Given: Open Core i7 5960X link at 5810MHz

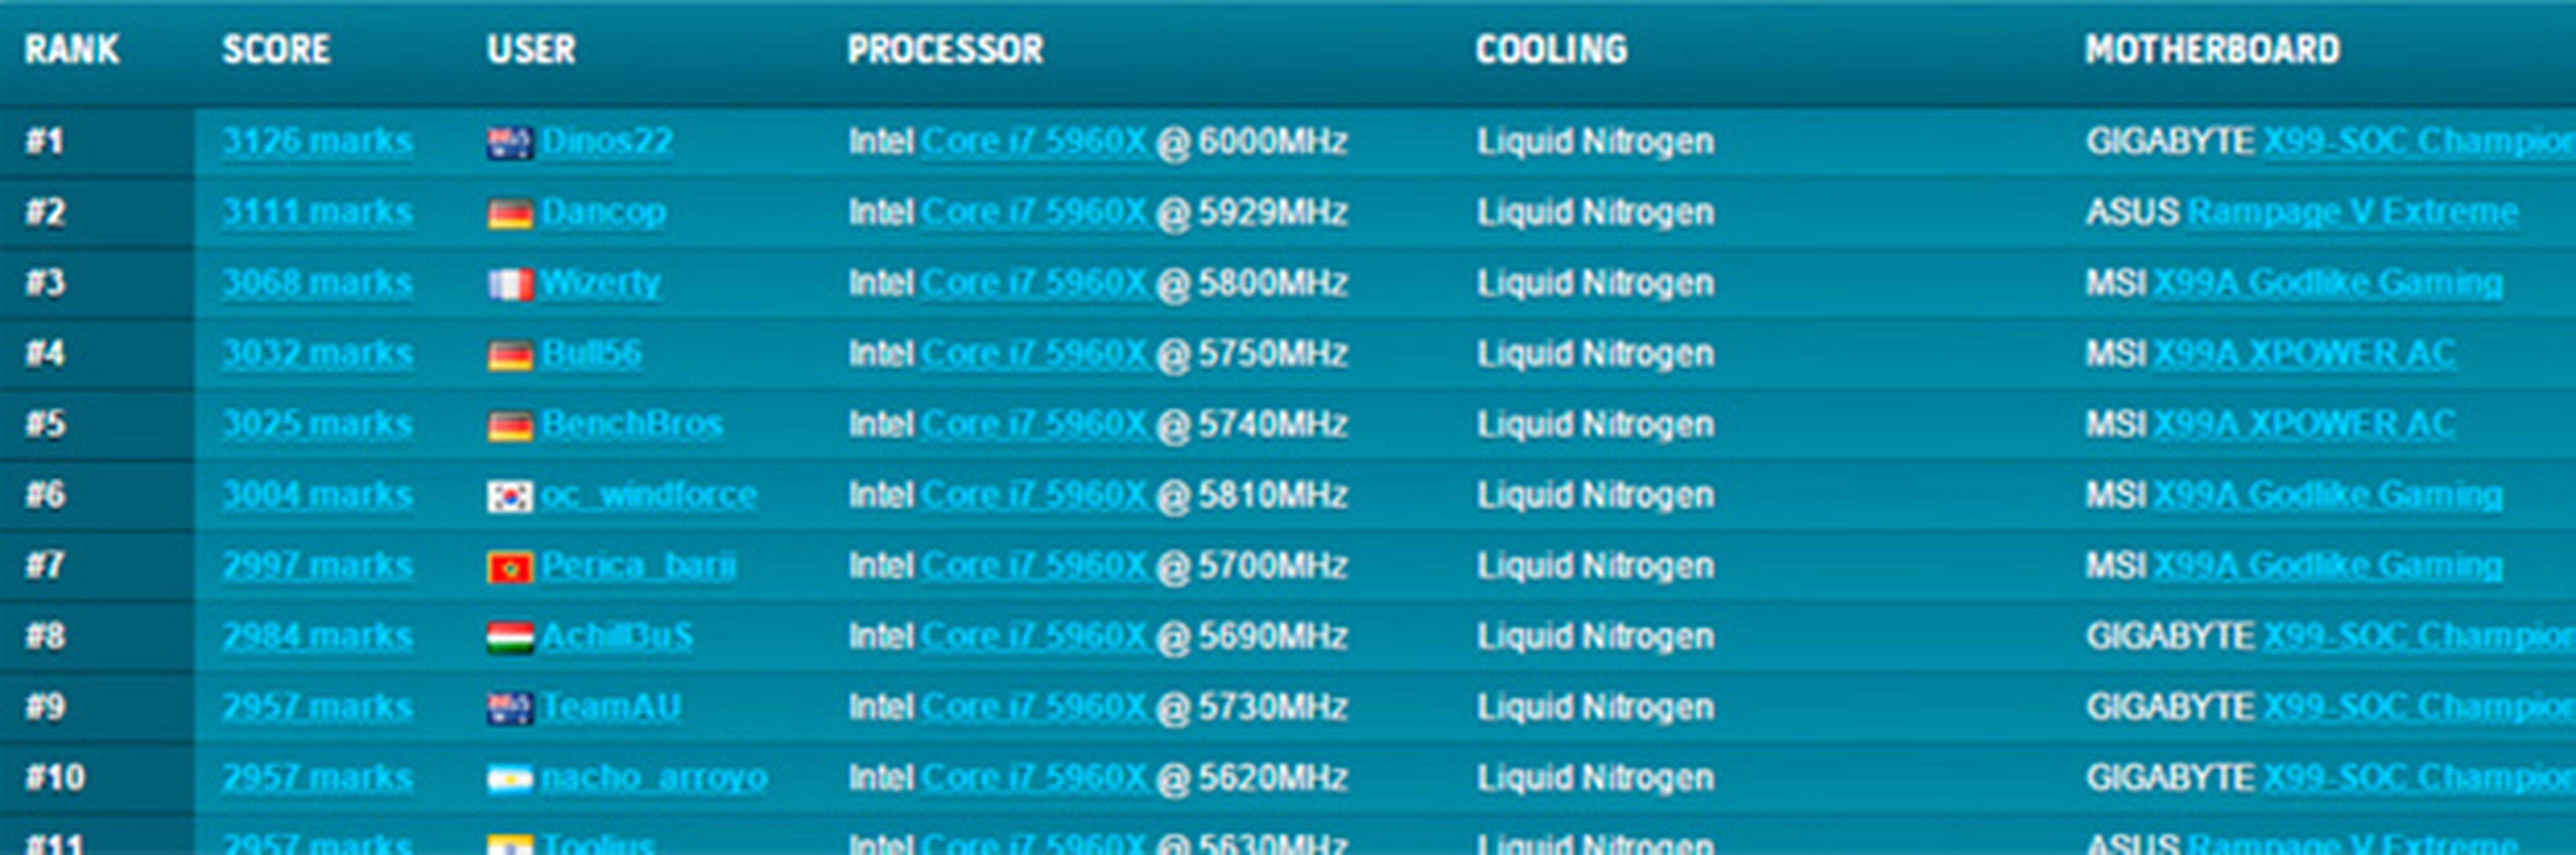Looking at the screenshot, I should pos(1034,495).
